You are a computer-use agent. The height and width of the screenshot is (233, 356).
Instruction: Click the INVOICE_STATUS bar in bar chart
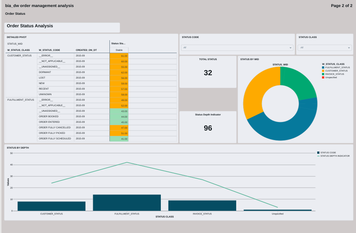[202, 205]
